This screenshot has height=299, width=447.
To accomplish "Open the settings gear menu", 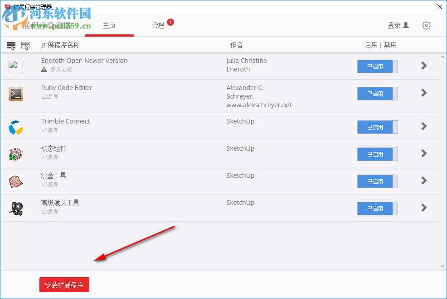I will pyautogui.click(x=426, y=25).
